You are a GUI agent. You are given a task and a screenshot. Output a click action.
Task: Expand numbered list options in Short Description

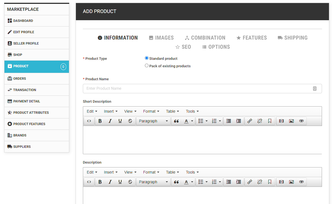[x=220, y=121]
